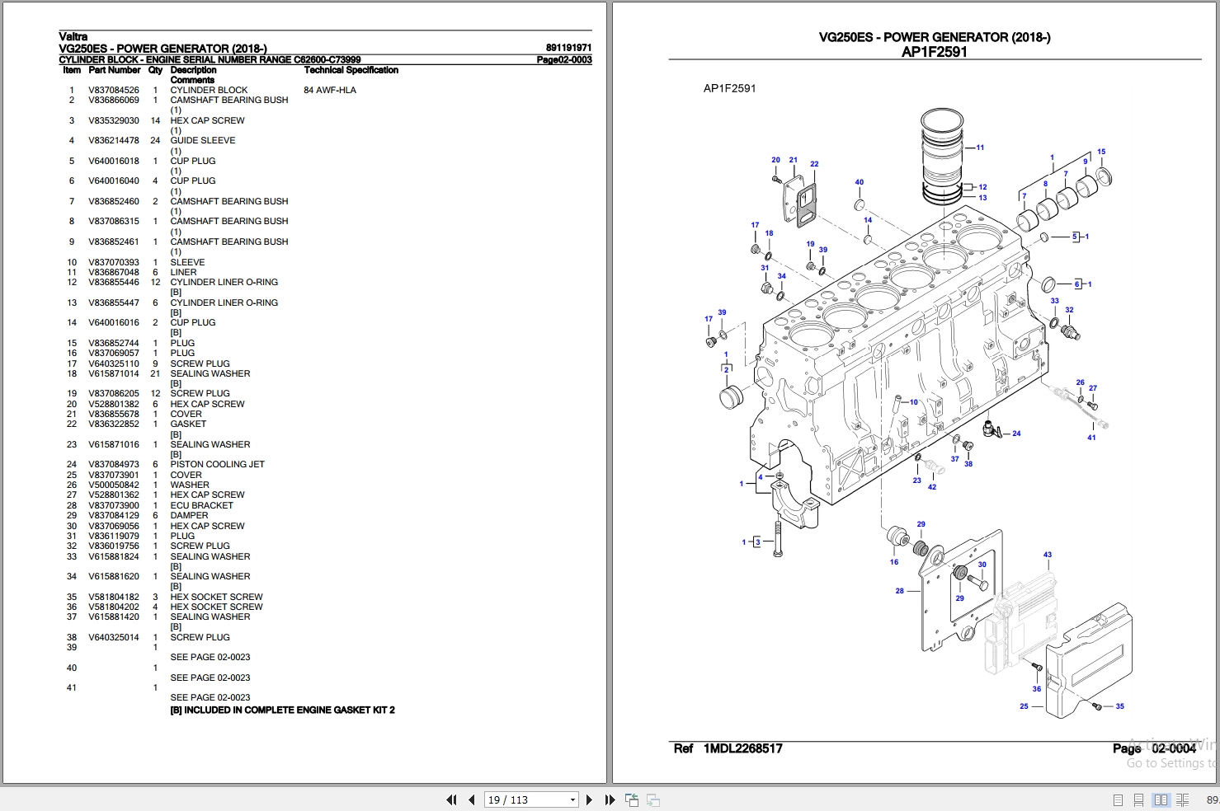Select two-page facing view
The image size is (1220, 811).
[x=1161, y=799]
